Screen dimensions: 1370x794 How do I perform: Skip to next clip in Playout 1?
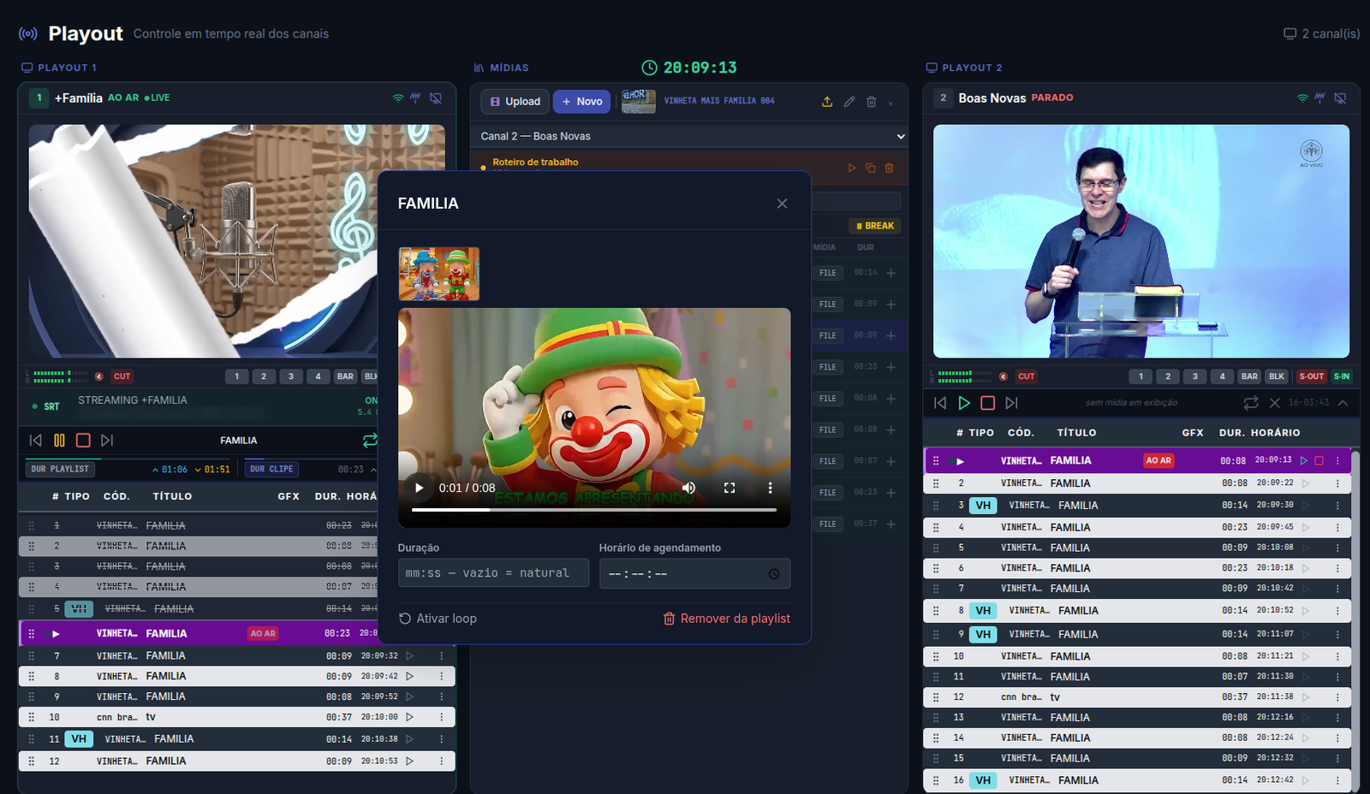point(107,440)
